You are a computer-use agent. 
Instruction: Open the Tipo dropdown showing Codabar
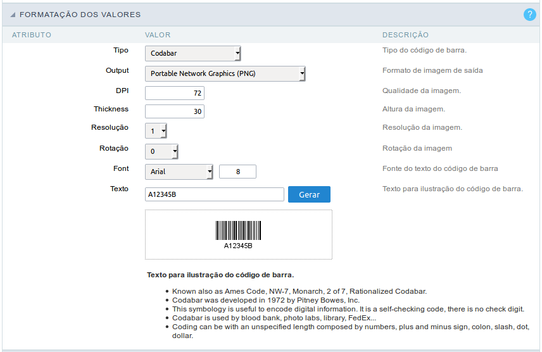[x=193, y=53]
